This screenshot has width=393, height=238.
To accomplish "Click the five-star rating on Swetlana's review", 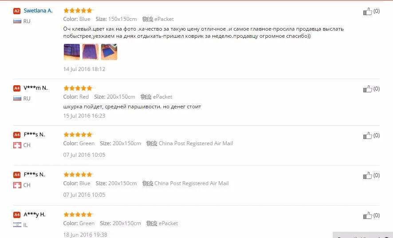I will click(x=78, y=10).
